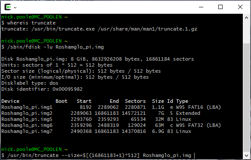Click the '--size=$[(16861183+1)*512]' argument
Screen dimensions: 251x160
tap(101, 155)
